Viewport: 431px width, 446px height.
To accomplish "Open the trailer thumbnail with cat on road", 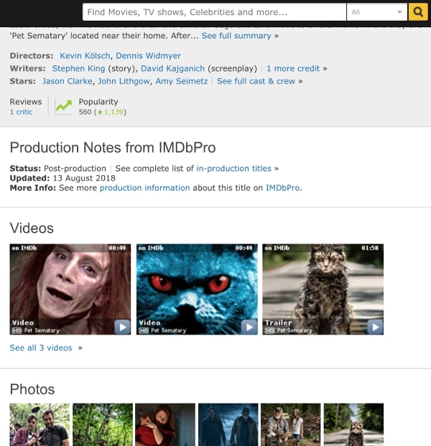I will pos(323,289).
